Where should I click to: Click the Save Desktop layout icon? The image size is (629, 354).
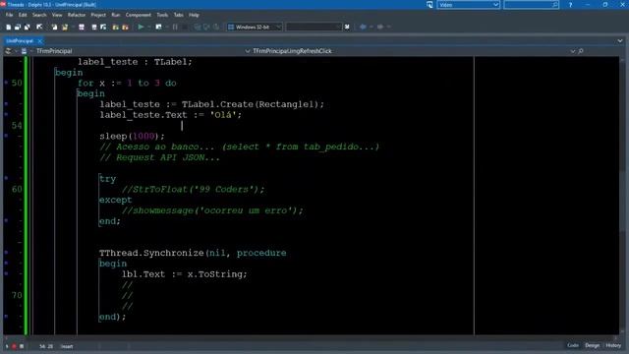(429, 5)
